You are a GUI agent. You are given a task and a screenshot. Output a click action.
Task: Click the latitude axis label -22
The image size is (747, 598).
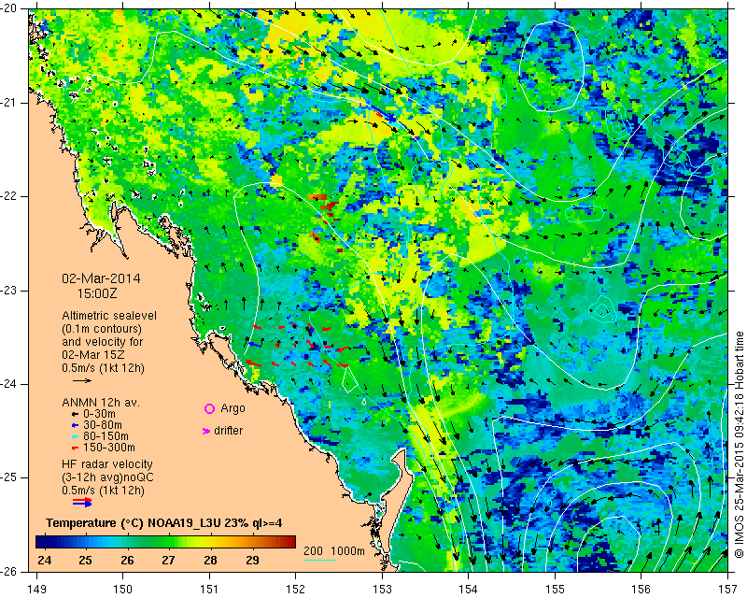(9, 196)
